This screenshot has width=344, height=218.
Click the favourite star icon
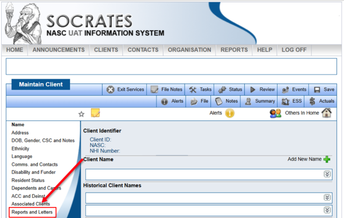click(81, 114)
